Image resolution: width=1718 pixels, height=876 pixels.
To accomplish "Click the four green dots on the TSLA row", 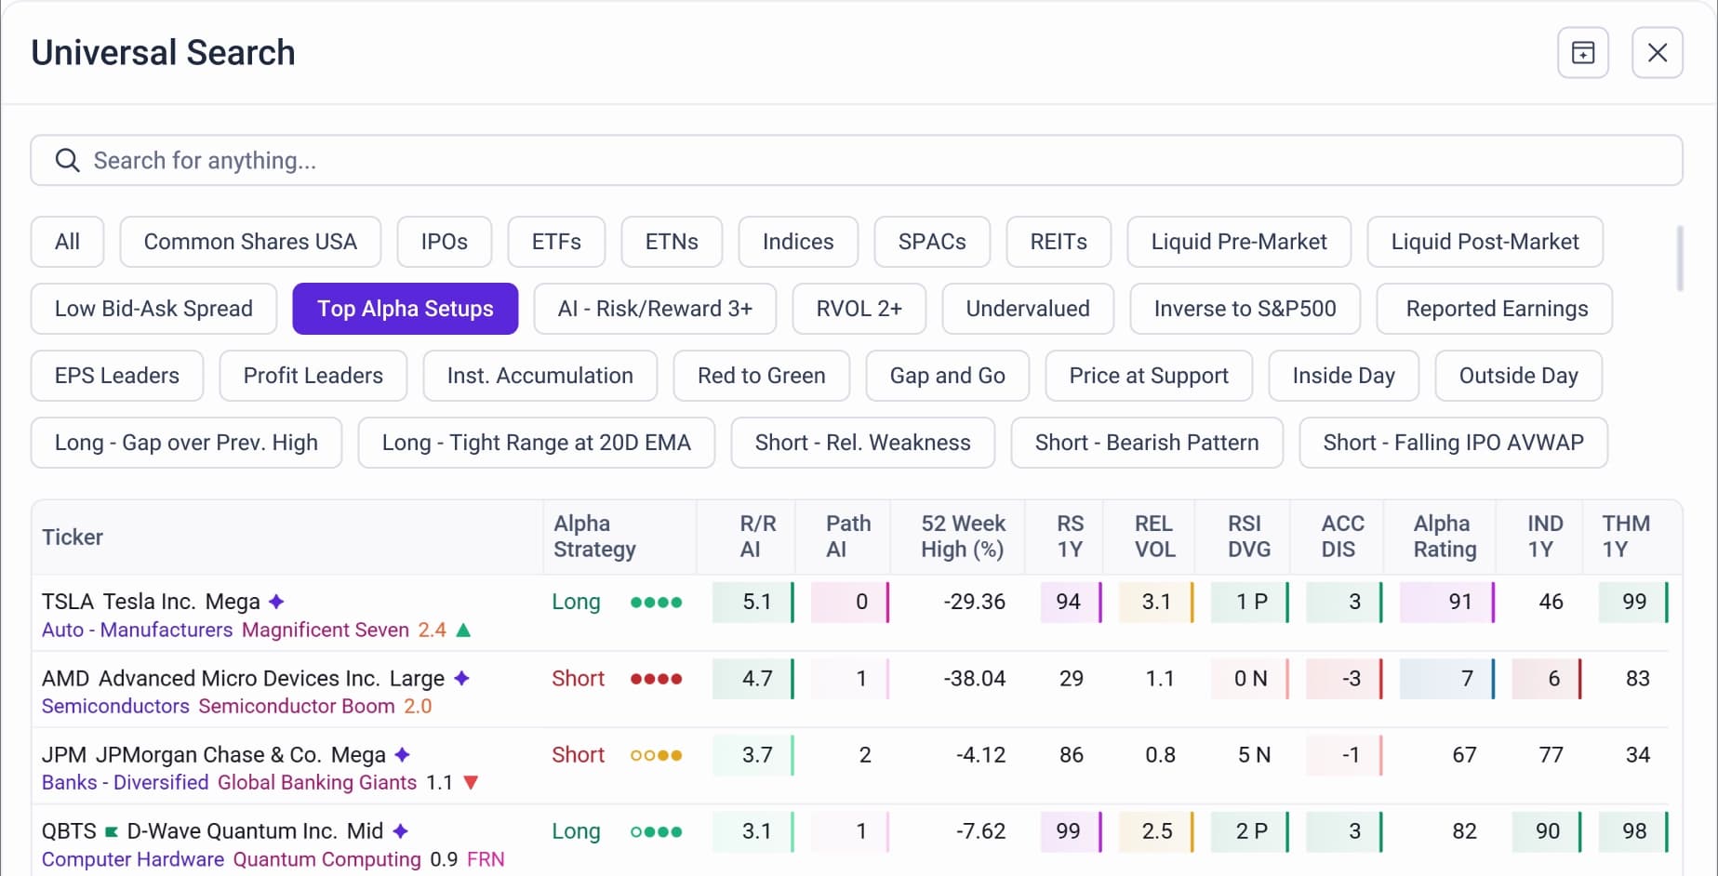I will click(x=655, y=602).
